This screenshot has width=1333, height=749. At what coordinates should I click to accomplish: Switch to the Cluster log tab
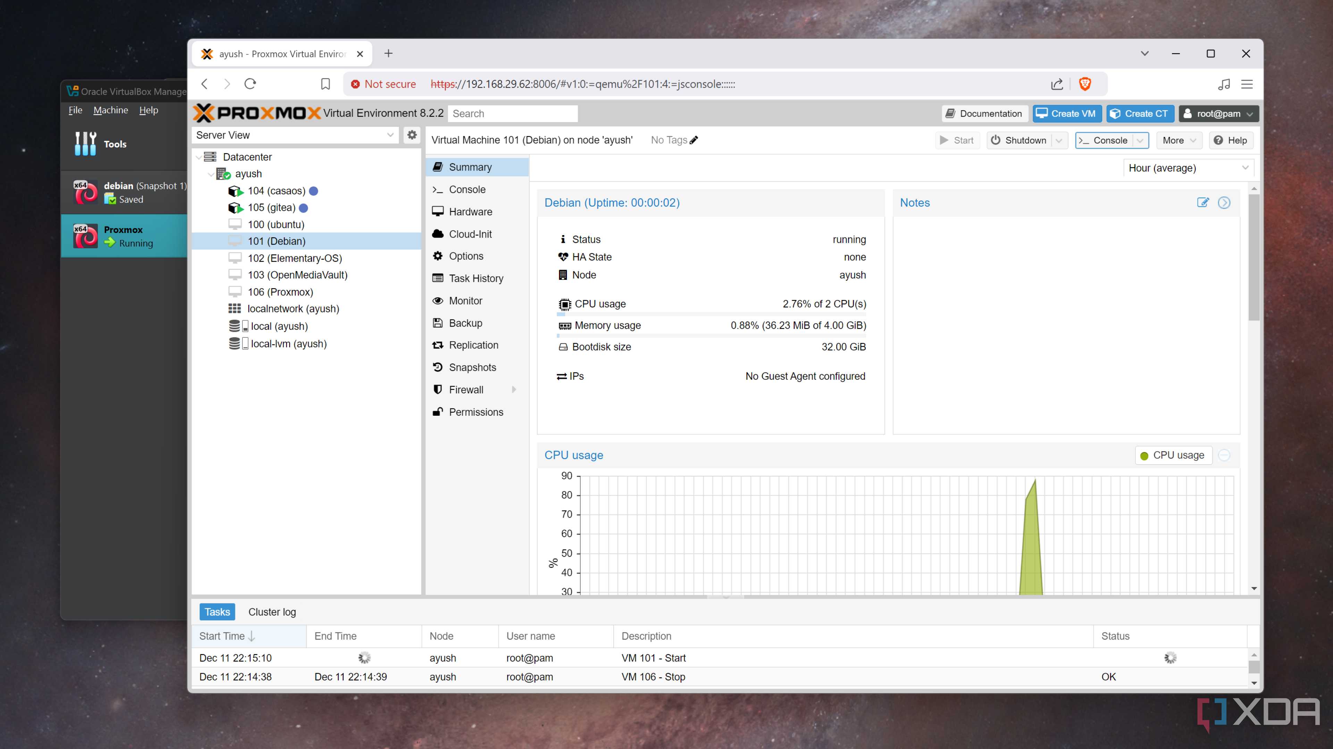pos(272,611)
